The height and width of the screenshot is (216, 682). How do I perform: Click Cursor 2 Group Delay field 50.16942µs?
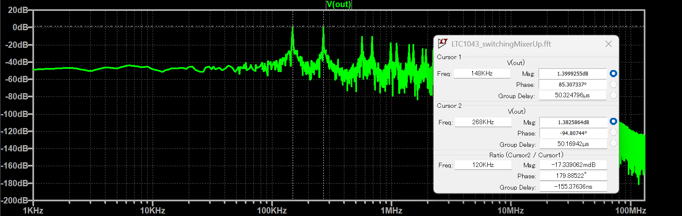[x=573, y=144]
